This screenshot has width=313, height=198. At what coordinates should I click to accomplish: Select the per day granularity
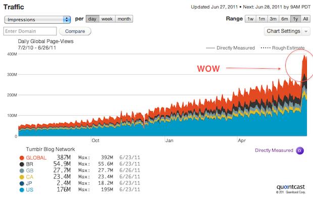click(92, 19)
